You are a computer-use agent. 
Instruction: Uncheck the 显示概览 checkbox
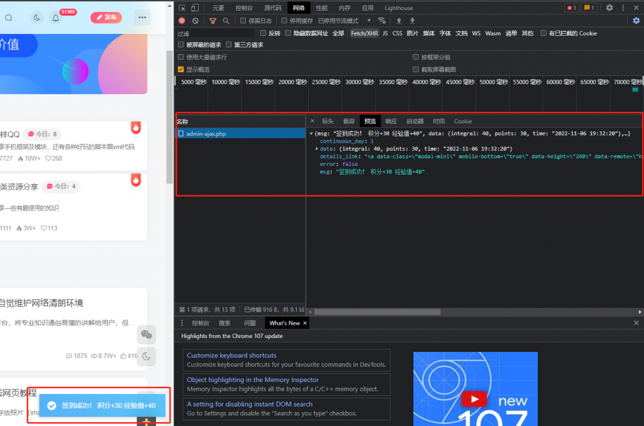click(x=181, y=69)
